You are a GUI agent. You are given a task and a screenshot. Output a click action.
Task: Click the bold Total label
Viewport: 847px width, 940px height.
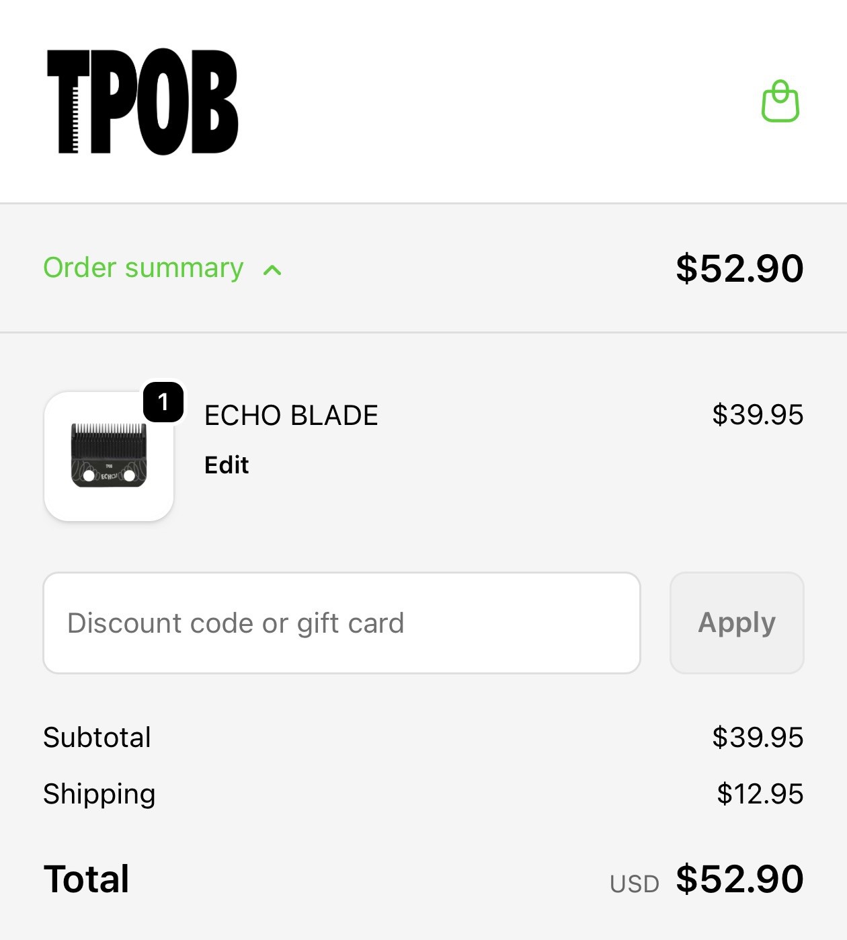coord(86,879)
